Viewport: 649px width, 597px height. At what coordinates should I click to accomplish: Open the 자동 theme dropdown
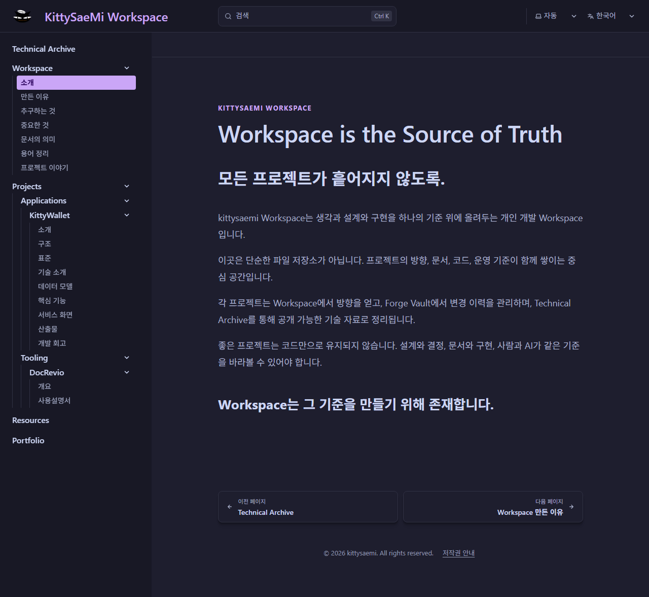(556, 16)
